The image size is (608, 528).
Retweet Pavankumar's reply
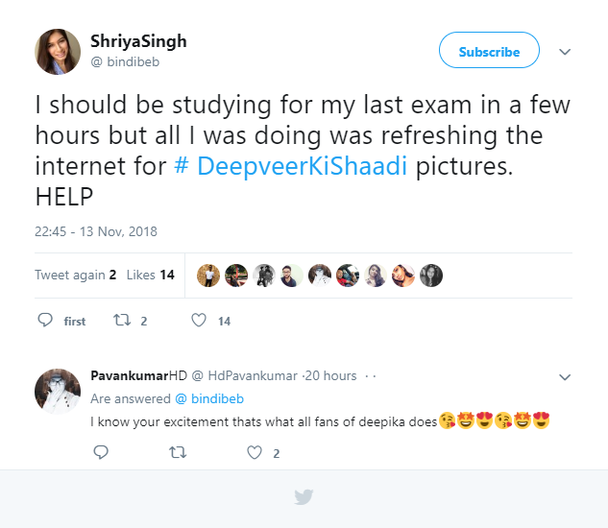point(178,452)
